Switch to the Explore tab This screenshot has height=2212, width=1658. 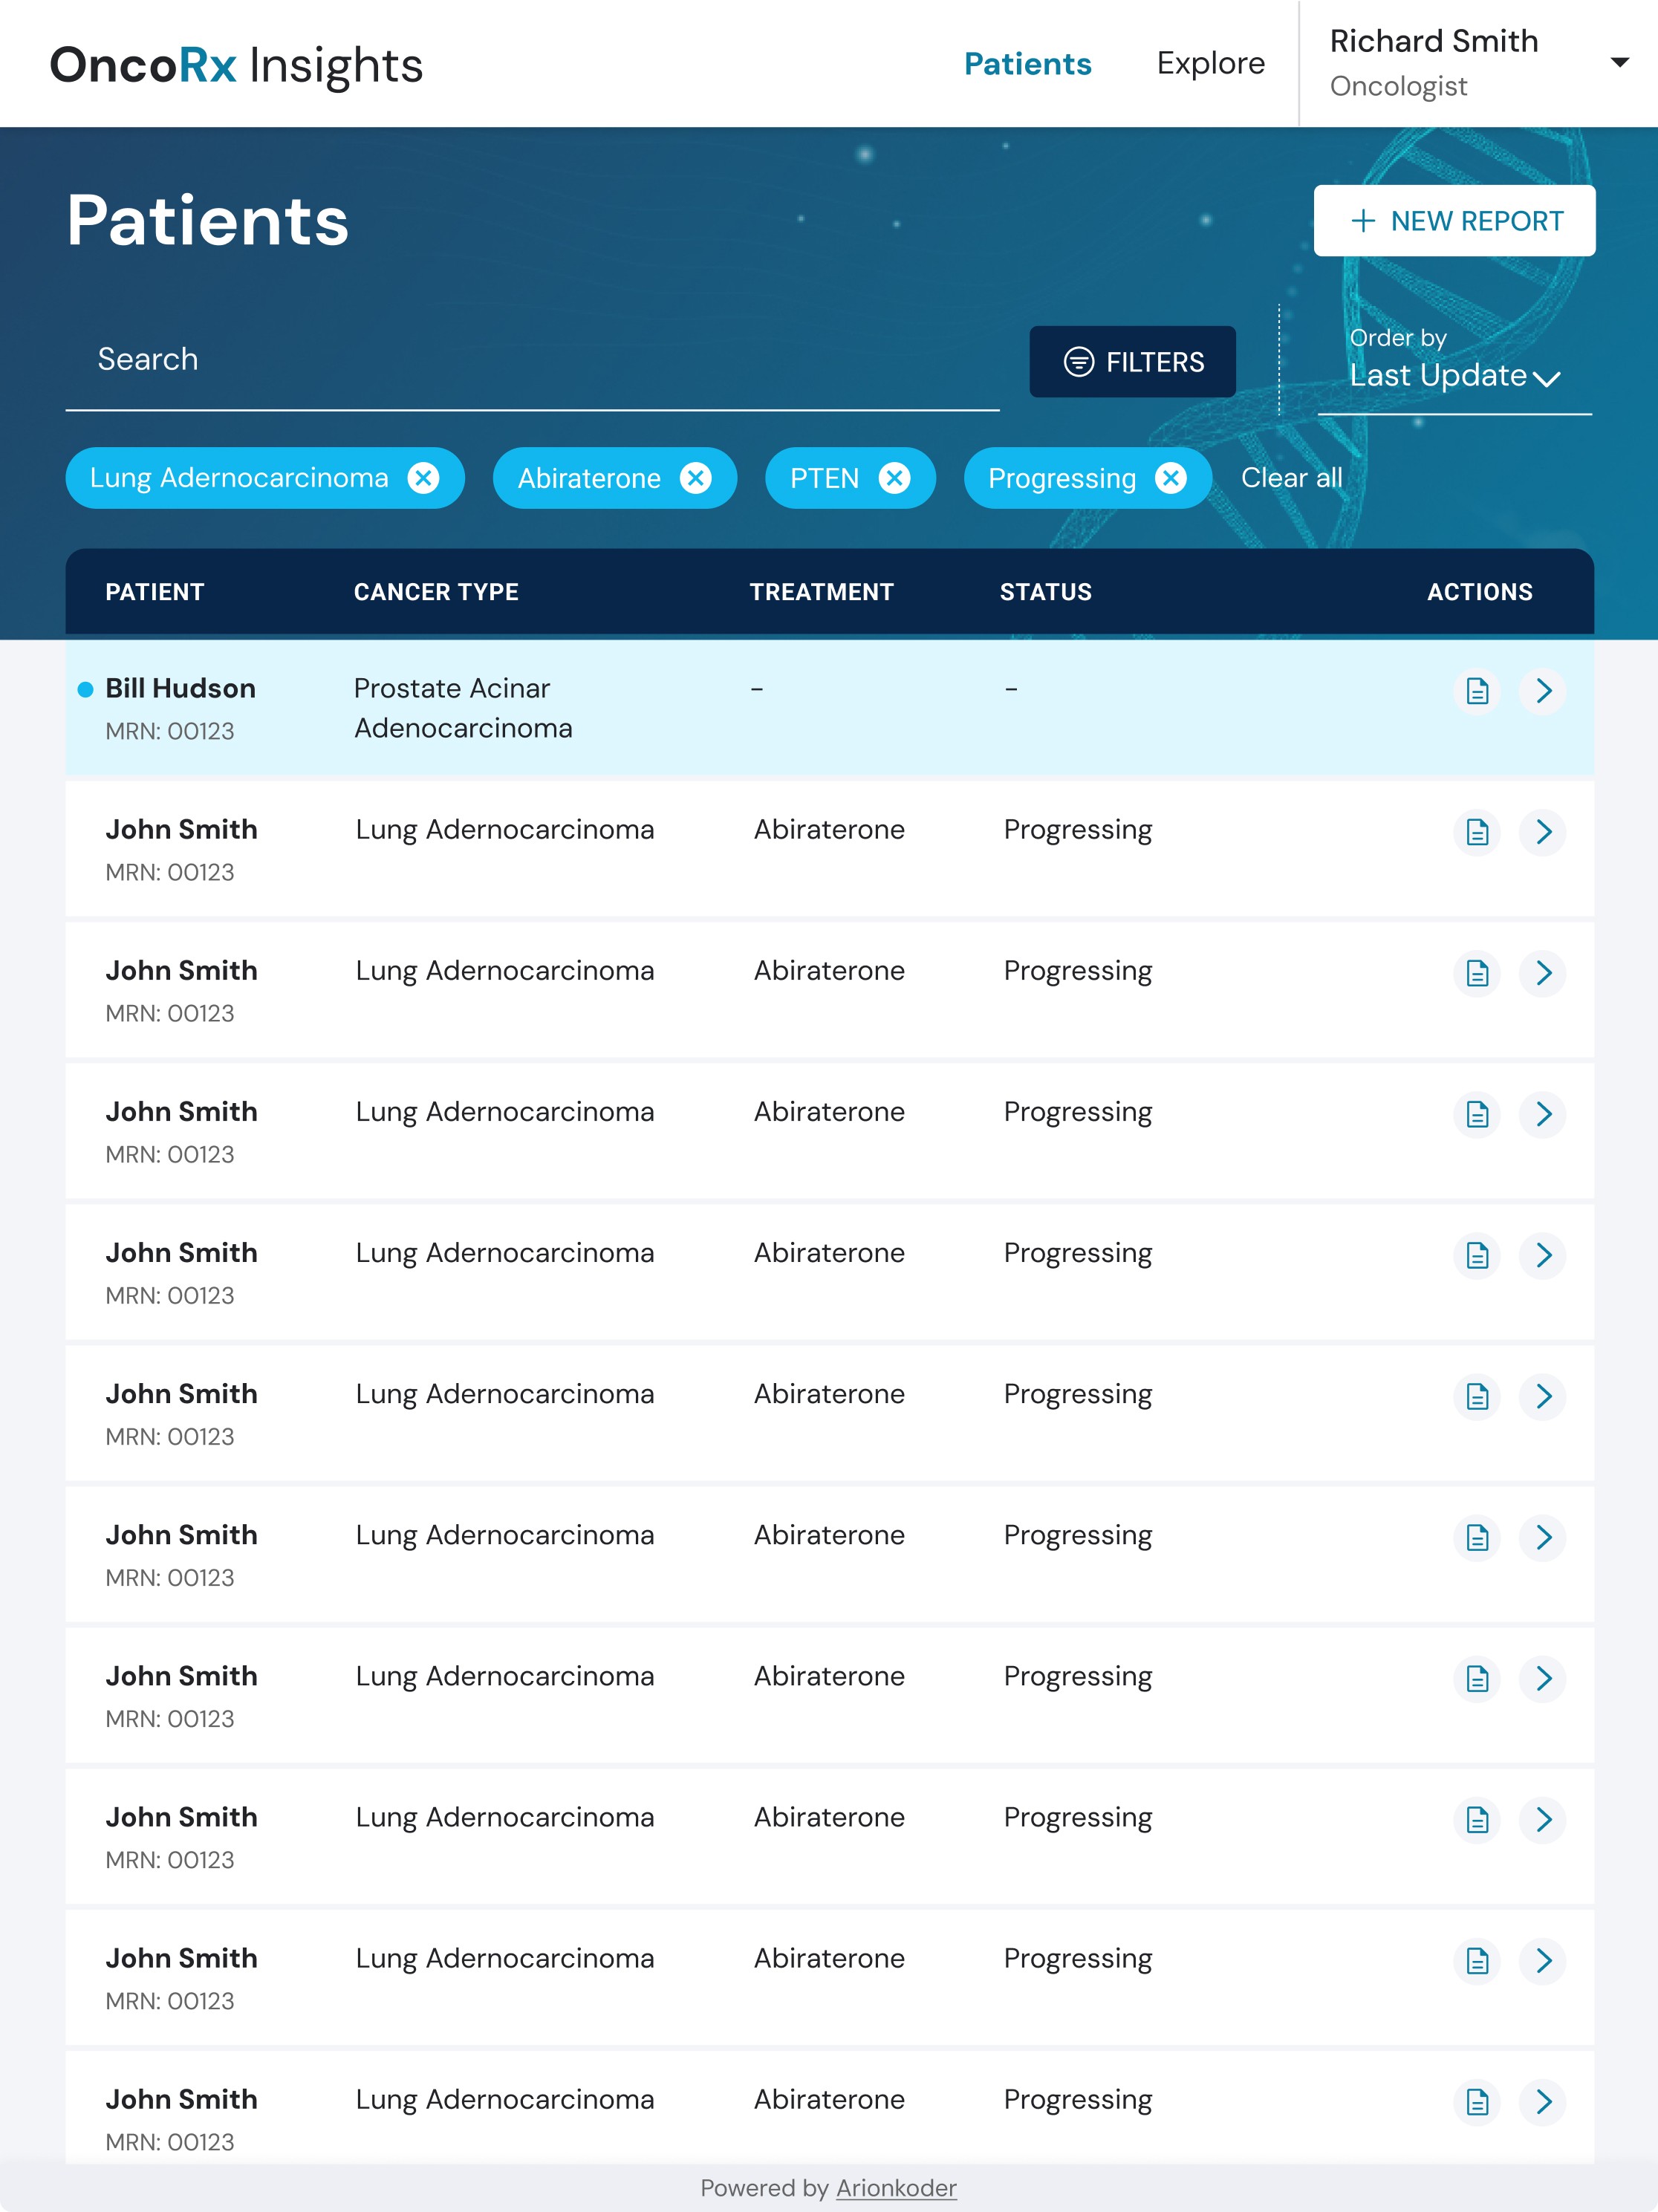1210,63
